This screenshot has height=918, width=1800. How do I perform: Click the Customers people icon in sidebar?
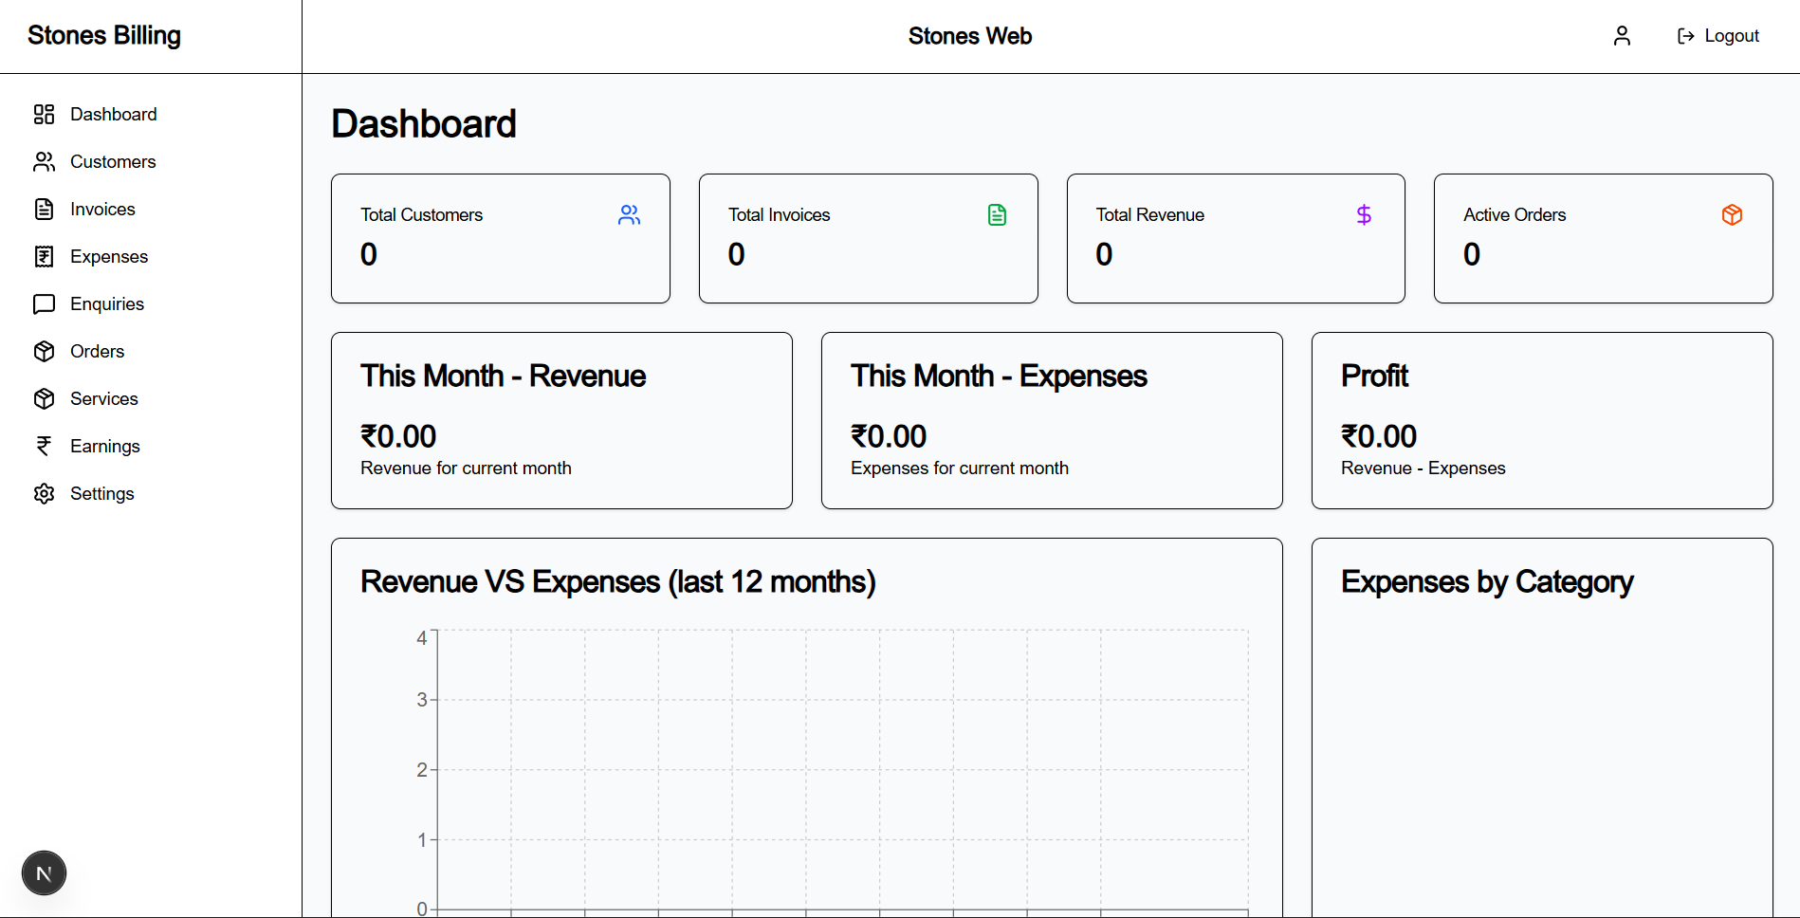point(44,161)
